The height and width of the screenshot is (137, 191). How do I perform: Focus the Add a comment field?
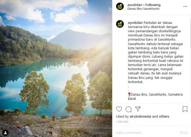pos(146,133)
